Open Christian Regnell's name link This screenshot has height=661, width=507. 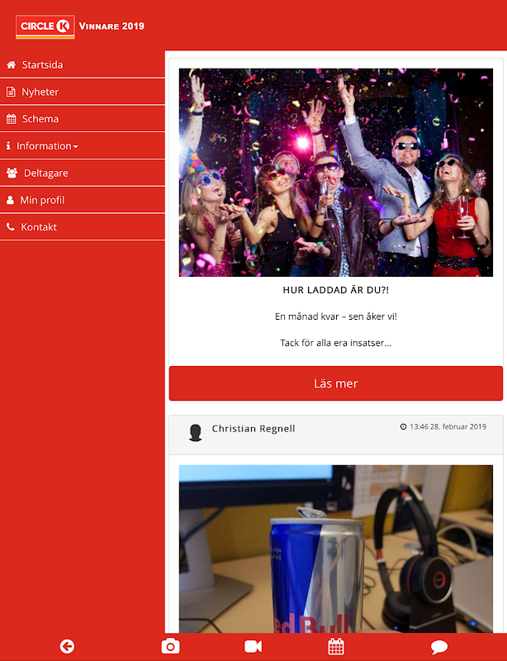(253, 429)
